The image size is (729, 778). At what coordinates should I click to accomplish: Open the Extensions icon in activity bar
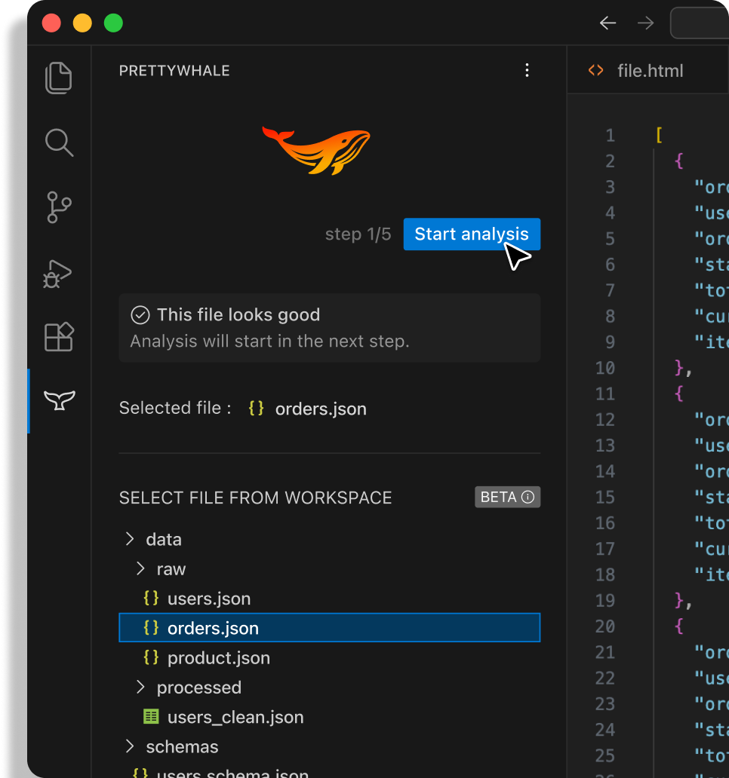pos(59,337)
